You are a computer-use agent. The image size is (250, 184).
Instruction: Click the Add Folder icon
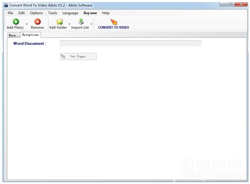coord(59,22)
